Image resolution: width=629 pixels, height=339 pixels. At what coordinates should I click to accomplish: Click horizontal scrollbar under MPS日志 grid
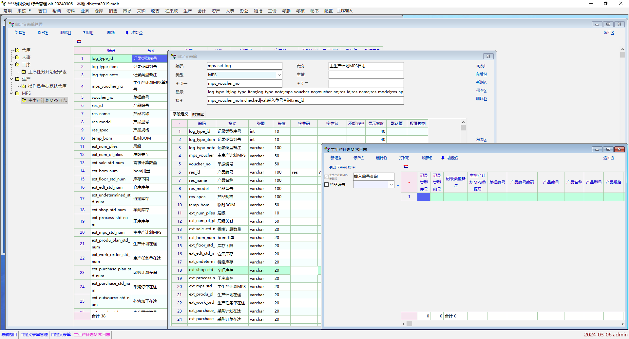tap(513, 324)
